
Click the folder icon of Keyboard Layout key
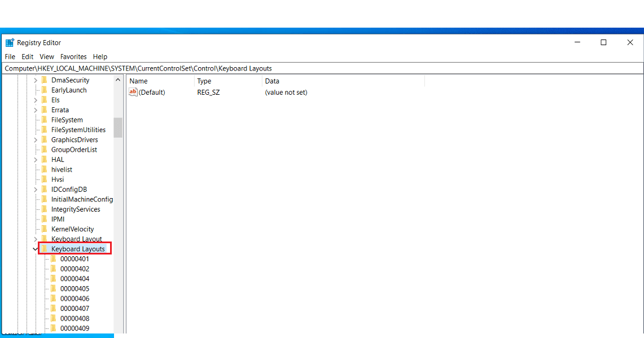(45, 239)
